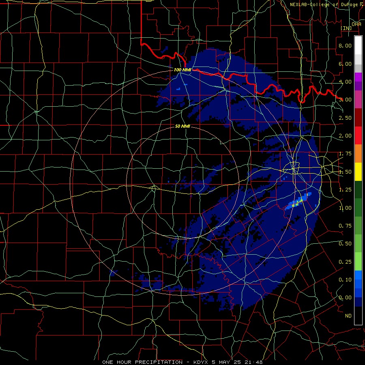Viewport: 365px width, 365px height.
Task: Click the 4.00 legend label
Action: pos(345,82)
